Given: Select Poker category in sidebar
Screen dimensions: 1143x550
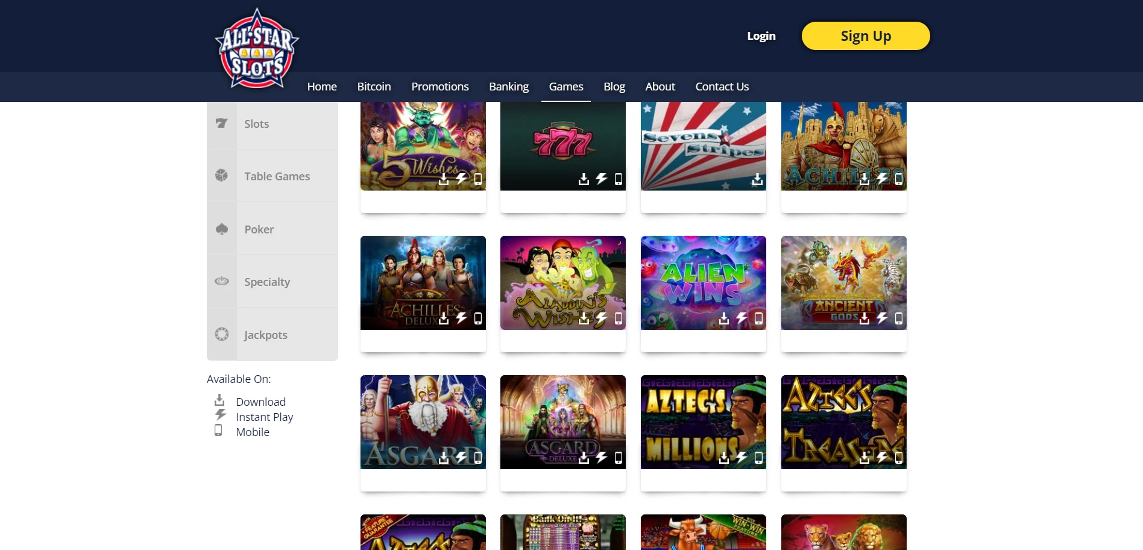Looking at the screenshot, I should pyautogui.click(x=272, y=229).
